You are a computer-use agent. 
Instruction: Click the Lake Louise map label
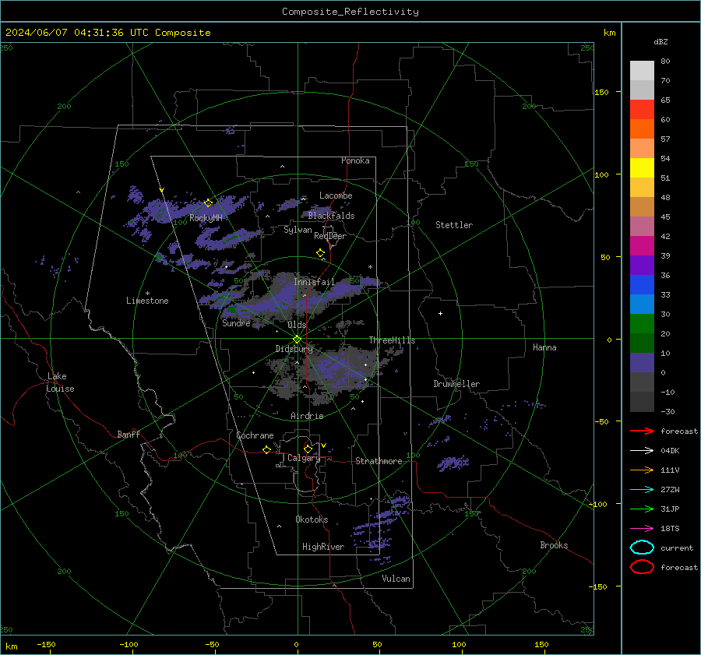60,382
